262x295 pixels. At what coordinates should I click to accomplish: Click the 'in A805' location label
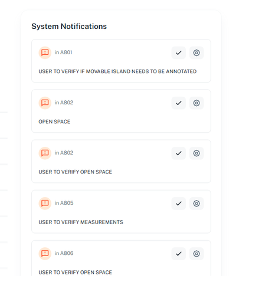point(64,203)
